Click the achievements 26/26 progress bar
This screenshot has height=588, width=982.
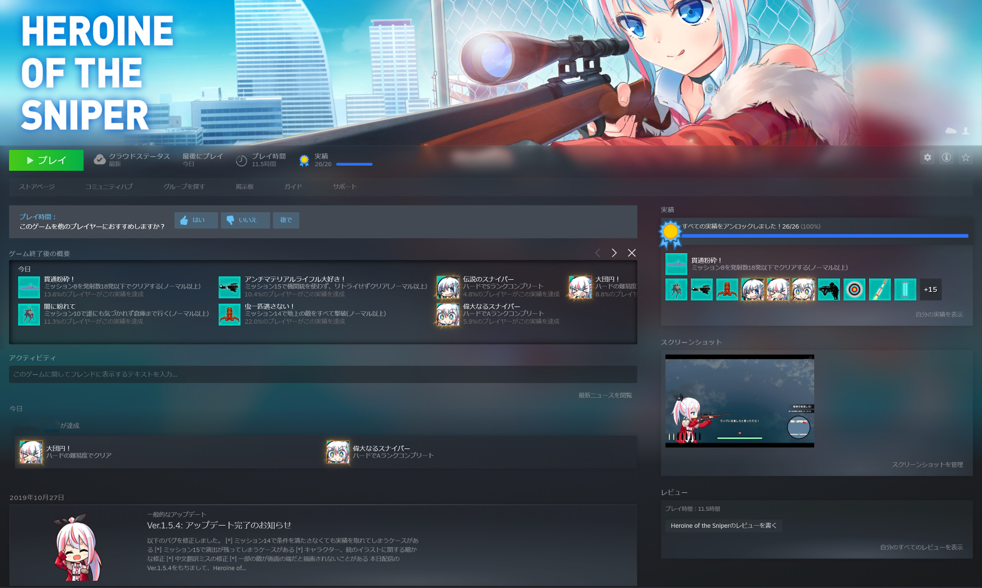point(354,164)
